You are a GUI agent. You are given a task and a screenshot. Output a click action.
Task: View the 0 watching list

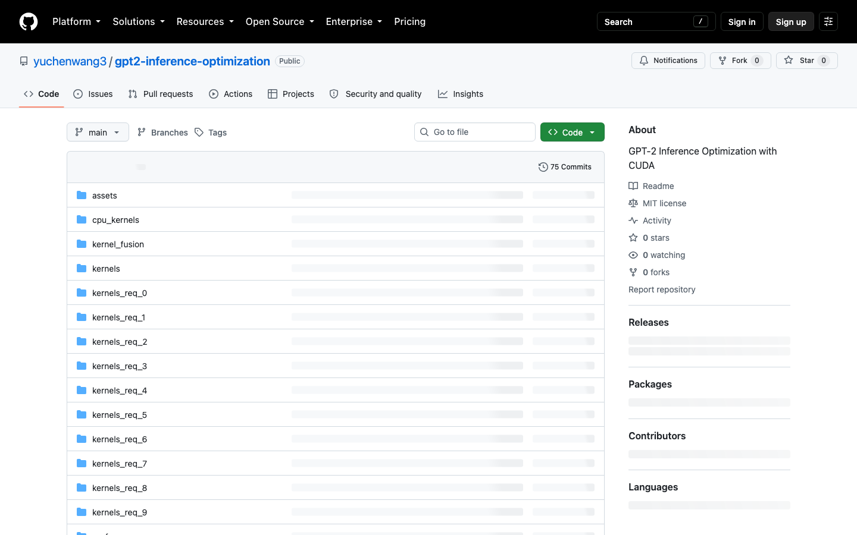coord(657,255)
